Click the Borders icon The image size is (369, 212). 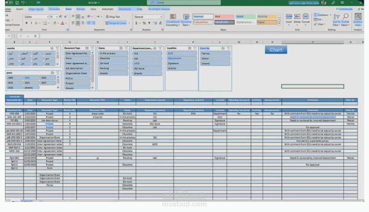point(45,23)
